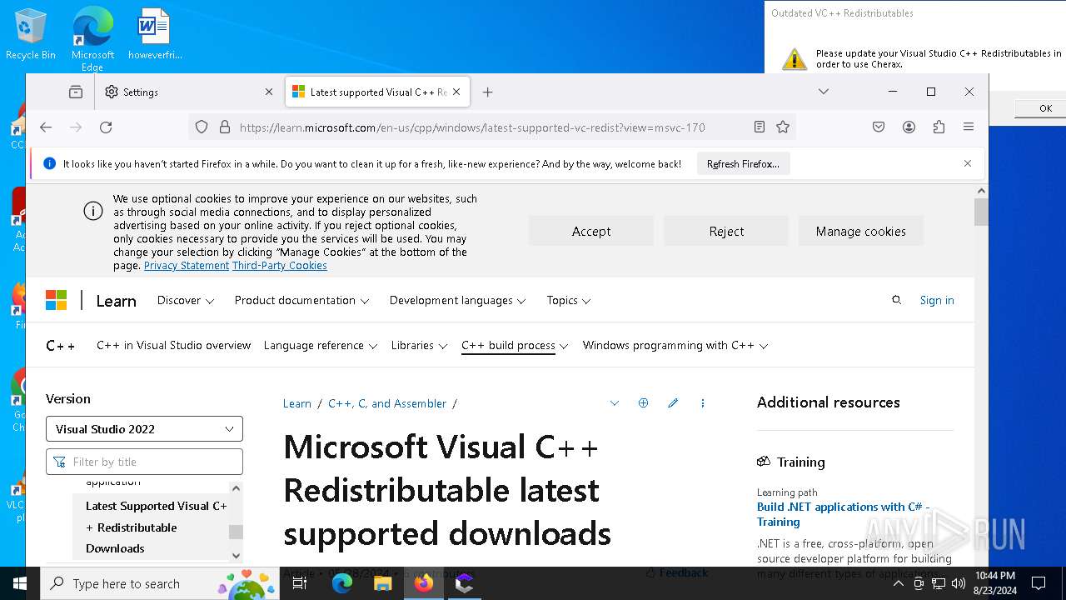
Task: Expand the Discover menu
Action: pos(186,300)
